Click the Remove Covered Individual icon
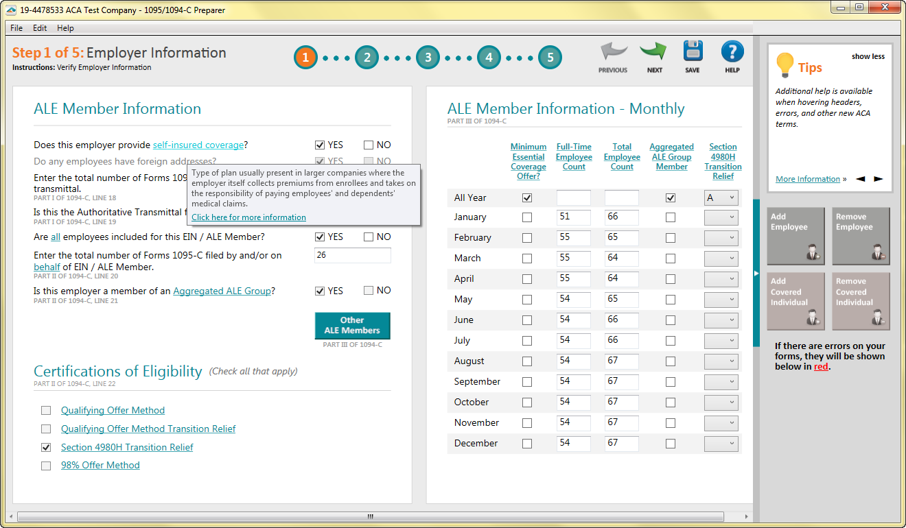Image resolution: width=906 pixels, height=528 pixels. (x=860, y=302)
